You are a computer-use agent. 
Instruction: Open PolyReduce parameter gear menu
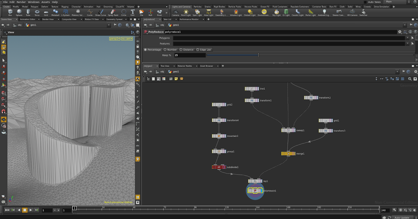click(x=400, y=32)
